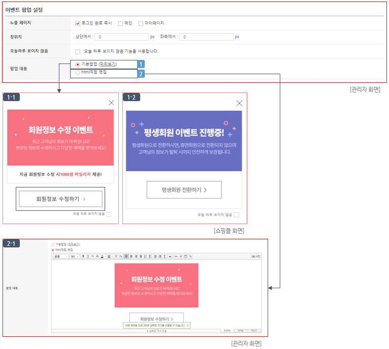Dismiss the resize tooltip with its X

(x=187, y=325)
